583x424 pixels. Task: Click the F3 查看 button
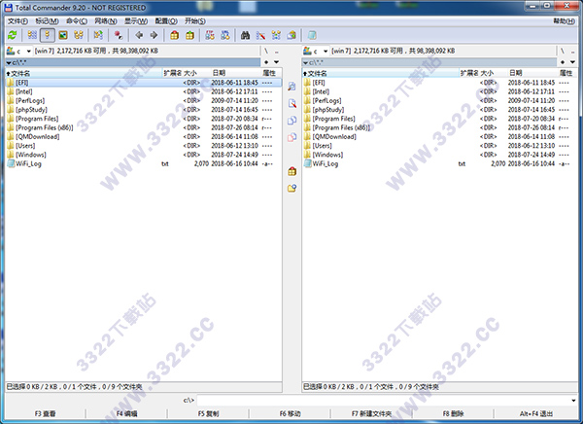[45, 413]
